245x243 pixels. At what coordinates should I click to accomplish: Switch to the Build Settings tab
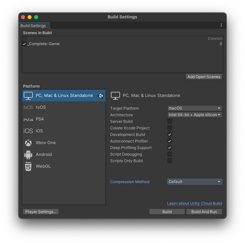click(34, 26)
